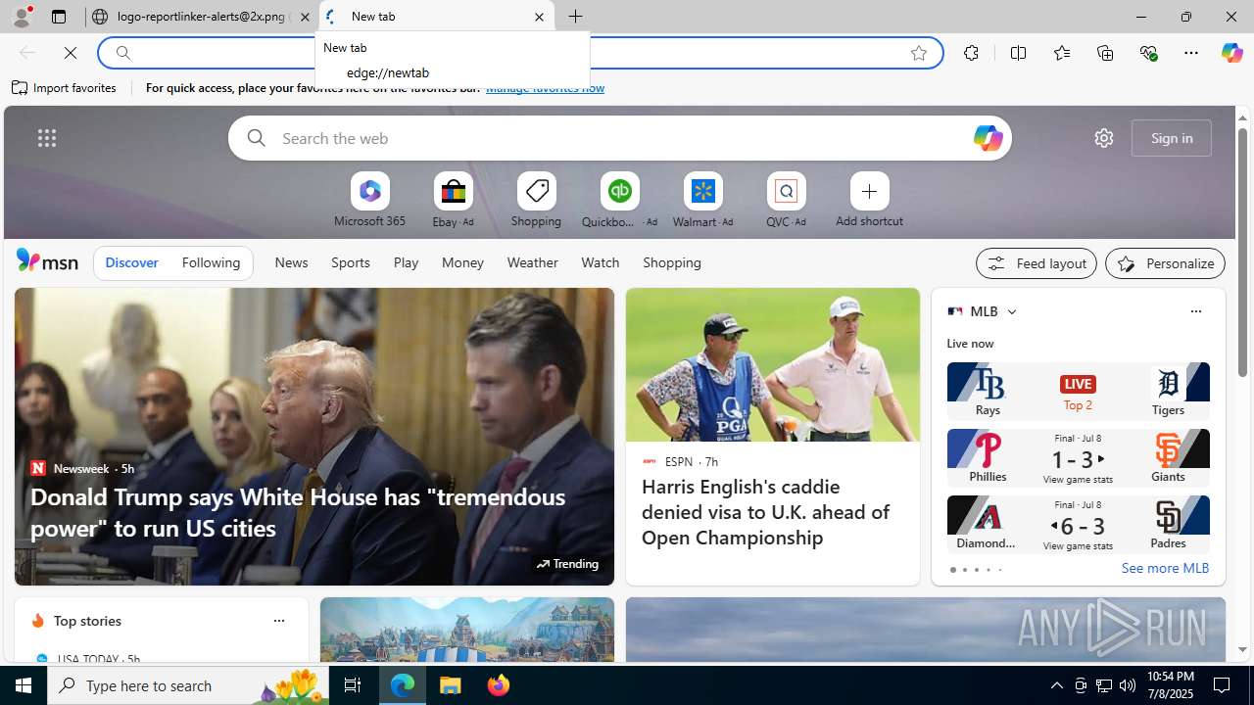Open the Favorites panel
Screen dimensions: 1254x705
(x=1061, y=53)
